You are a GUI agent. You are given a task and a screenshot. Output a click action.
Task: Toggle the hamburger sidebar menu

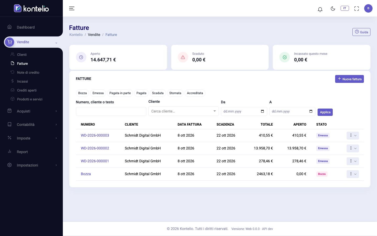click(72, 8)
